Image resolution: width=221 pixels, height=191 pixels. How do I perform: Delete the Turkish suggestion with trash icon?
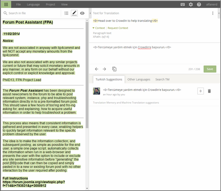pyautogui.click(x=209, y=91)
